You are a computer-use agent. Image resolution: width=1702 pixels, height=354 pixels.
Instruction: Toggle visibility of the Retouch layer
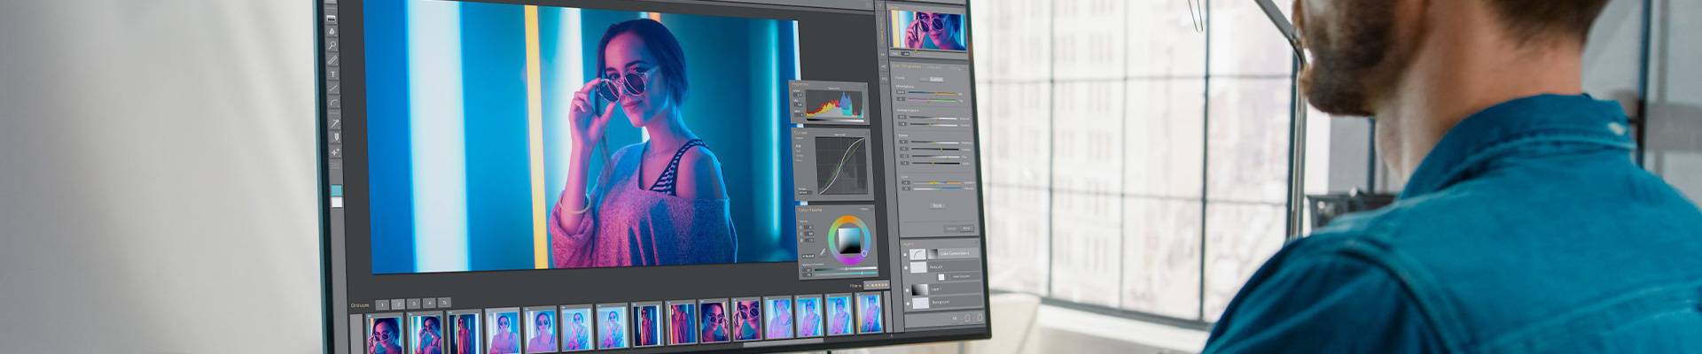[x=905, y=267]
